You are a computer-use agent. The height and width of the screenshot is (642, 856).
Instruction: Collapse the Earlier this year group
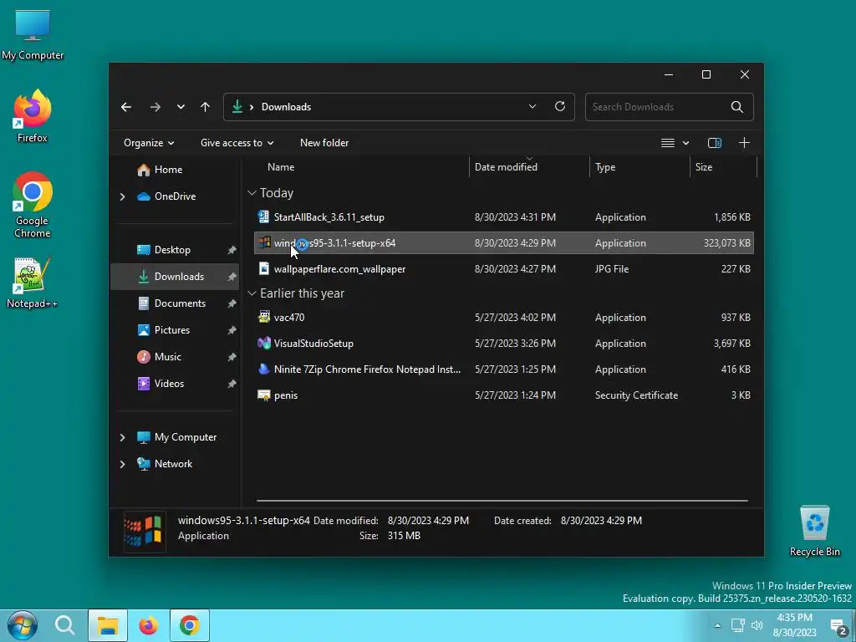[x=252, y=293]
